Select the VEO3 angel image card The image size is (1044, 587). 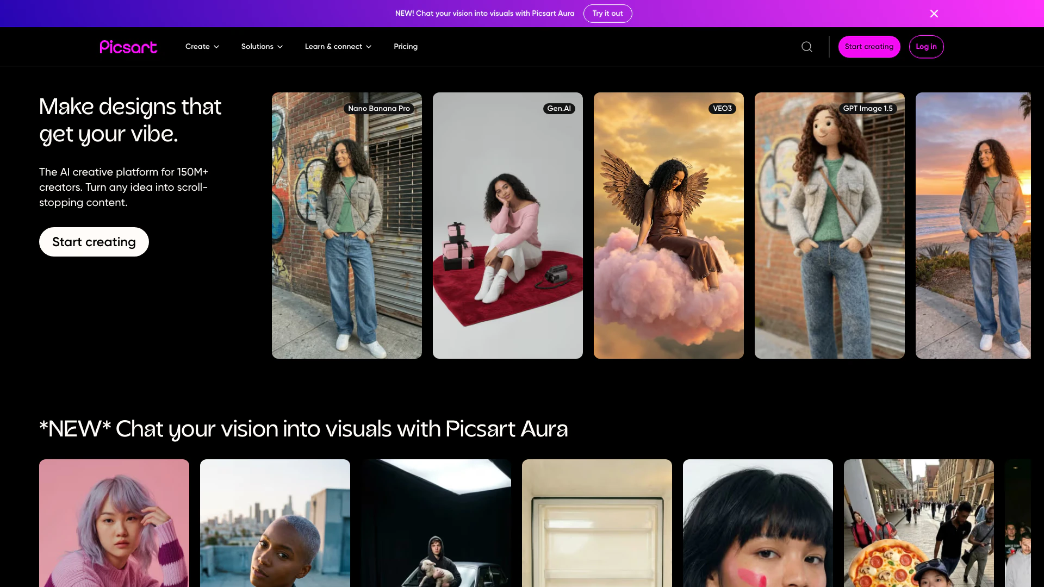coord(668,226)
